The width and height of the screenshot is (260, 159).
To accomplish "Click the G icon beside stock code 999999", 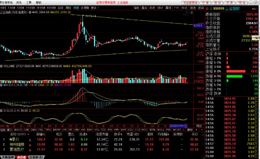I will [x=207, y=8].
